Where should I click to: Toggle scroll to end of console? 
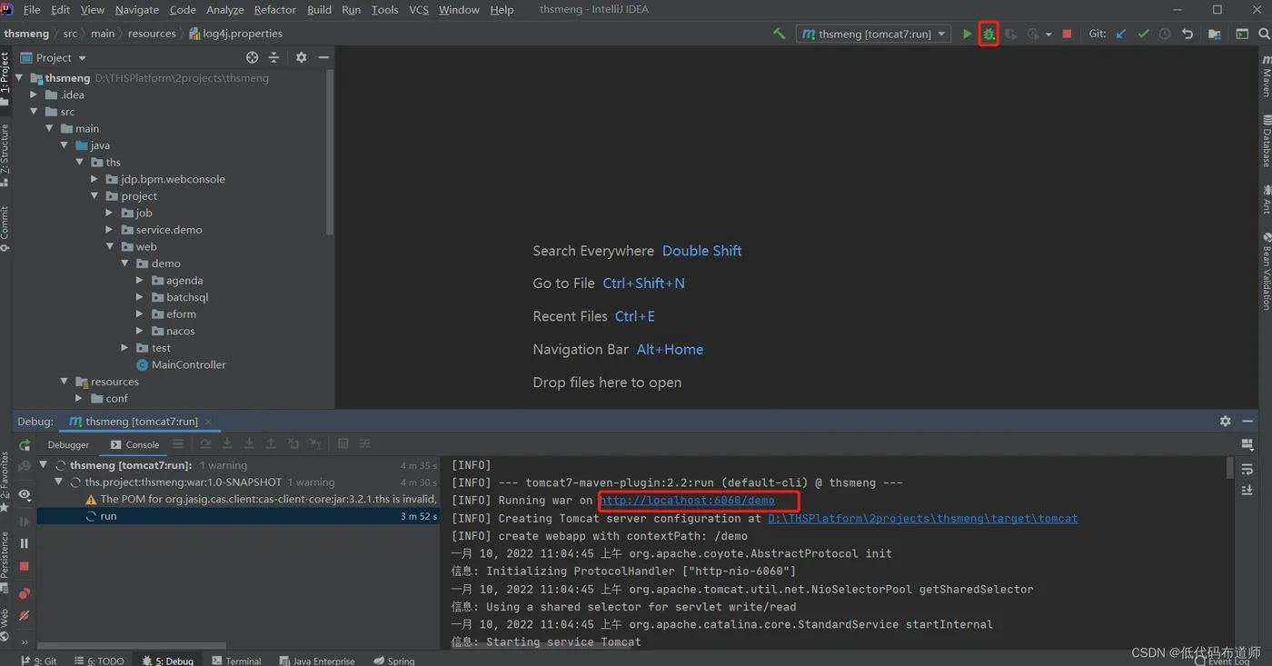pos(1247,491)
